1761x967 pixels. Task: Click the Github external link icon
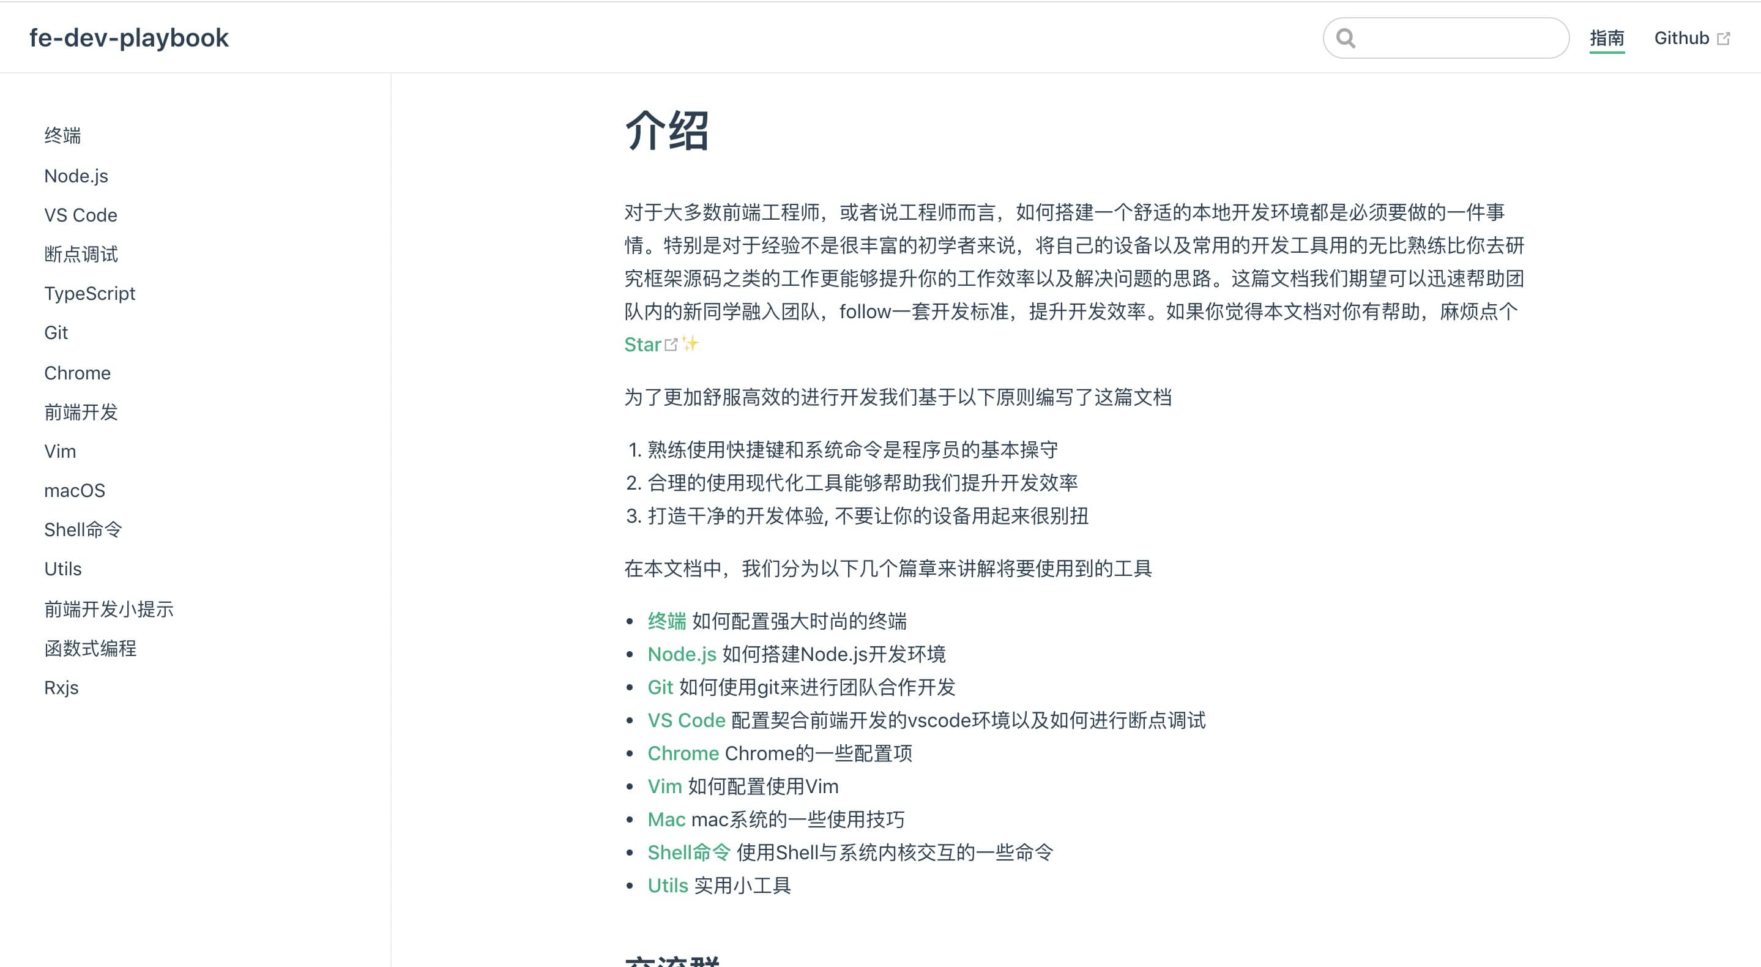tap(1724, 39)
